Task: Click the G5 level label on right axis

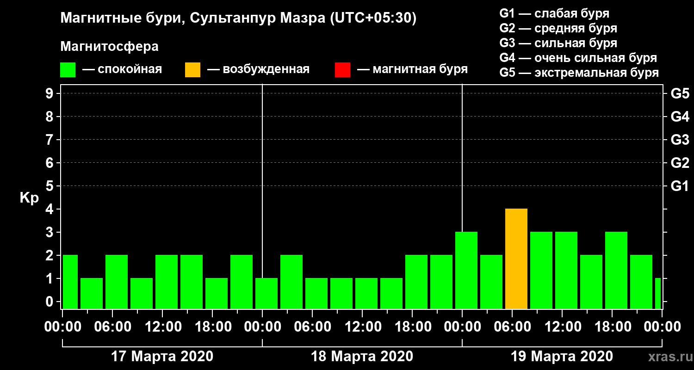Action: (x=680, y=94)
